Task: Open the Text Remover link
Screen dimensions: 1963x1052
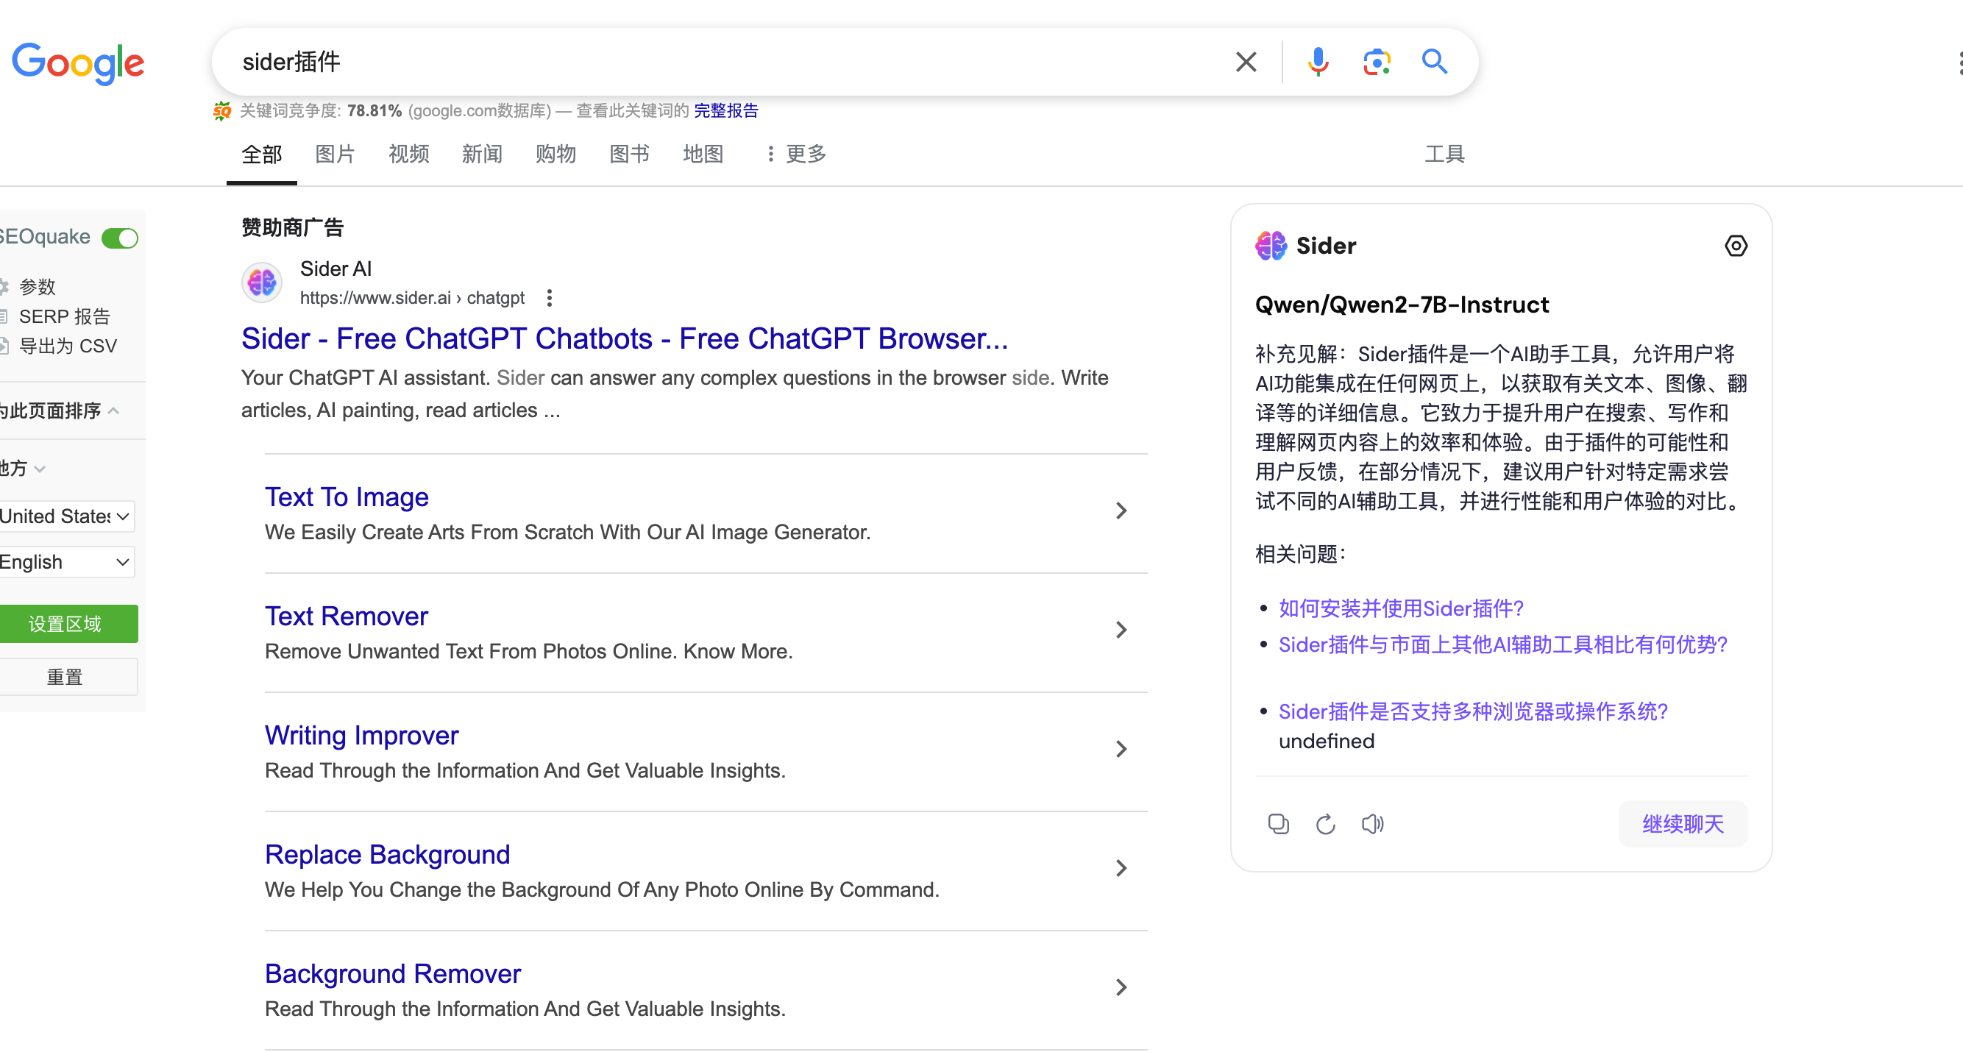Action: point(347,616)
